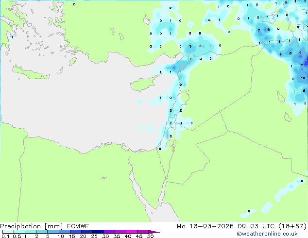Click the legend label '0.1'
Screen dimensions: 308x238
(5, 236)
